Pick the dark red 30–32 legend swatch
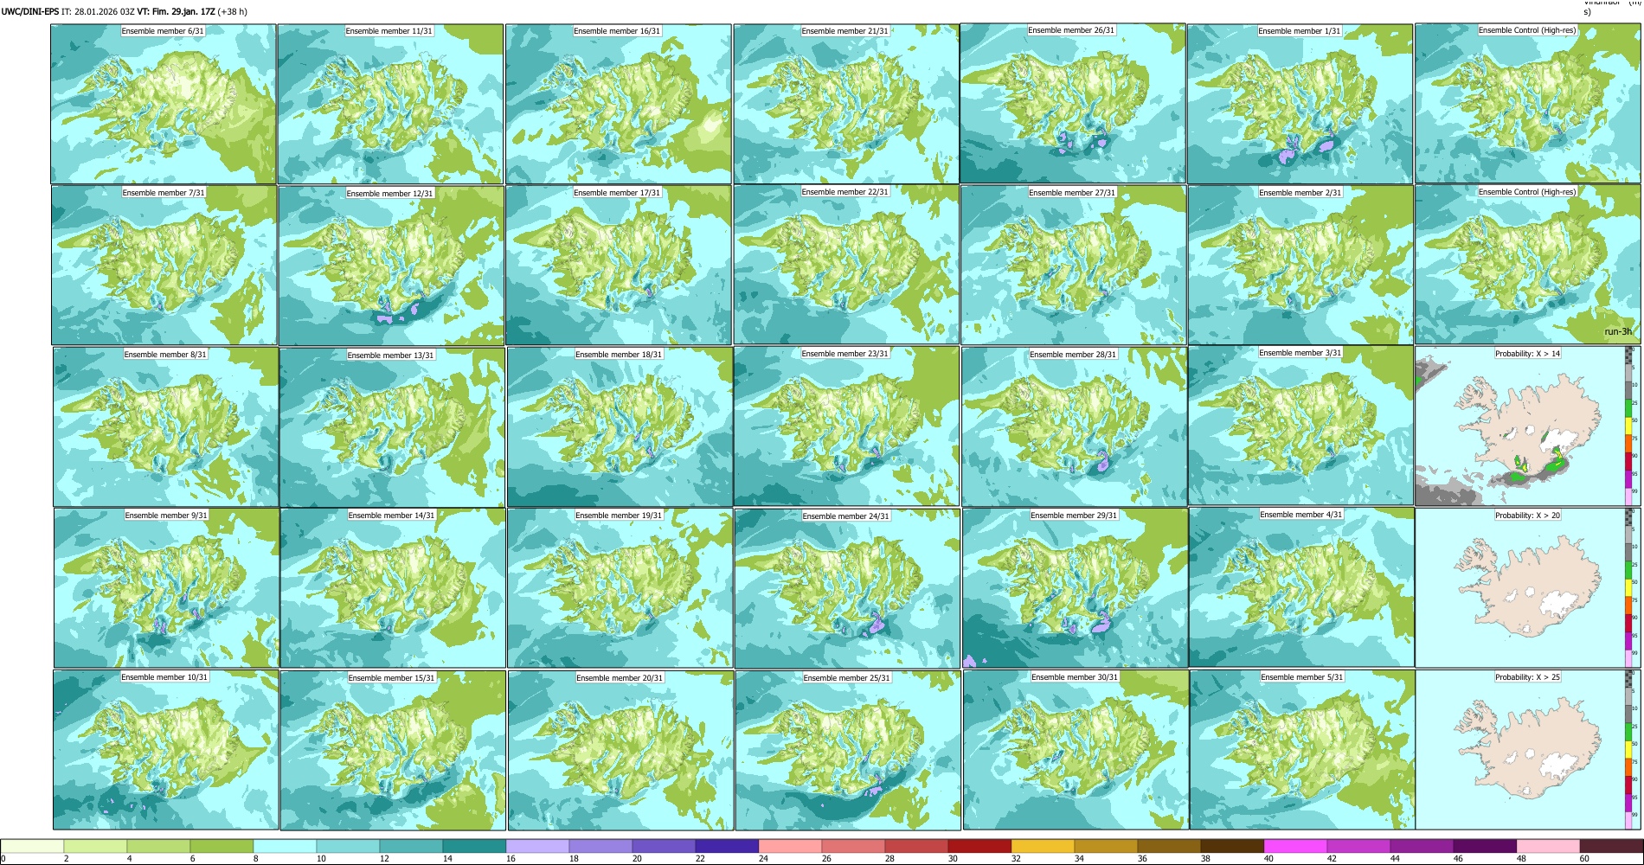The image size is (1644, 865). point(979,847)
